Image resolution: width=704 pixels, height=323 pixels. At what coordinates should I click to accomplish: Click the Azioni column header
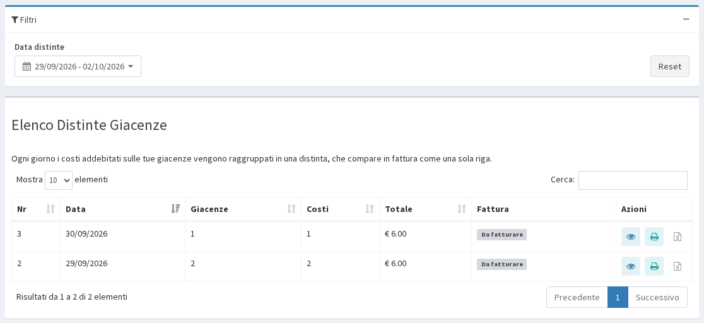tap(654, 209)
